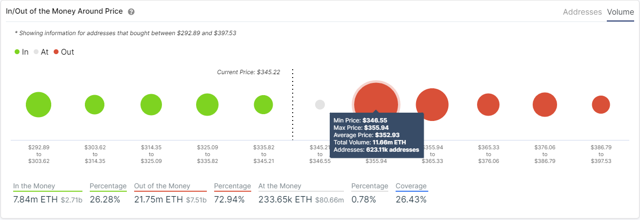The image size is (640, 220).
Task: Toggle the grey At legend item
Action: click(x=41, y=52)
